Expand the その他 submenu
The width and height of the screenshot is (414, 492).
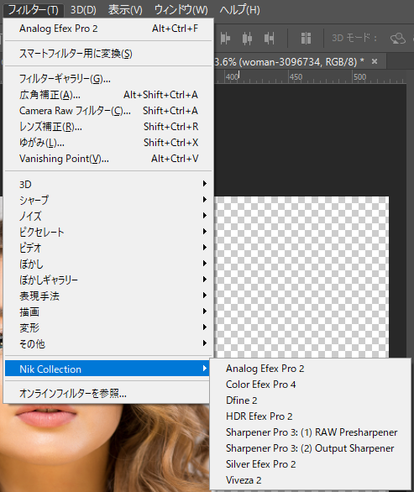(x=108, y=343)
